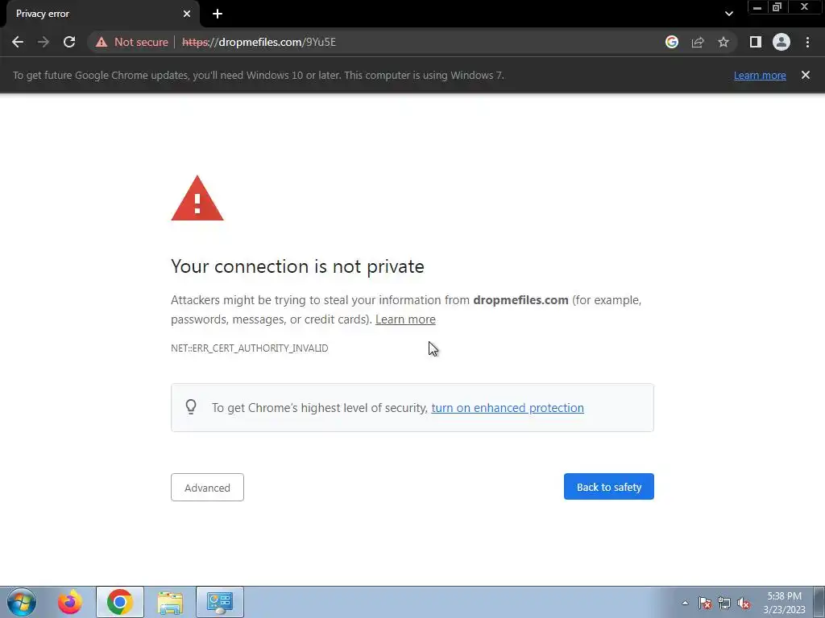This screenshot has height=618, width=825.
Task: Open Windows Explorer from the taskbar
Action: (170, 602)
